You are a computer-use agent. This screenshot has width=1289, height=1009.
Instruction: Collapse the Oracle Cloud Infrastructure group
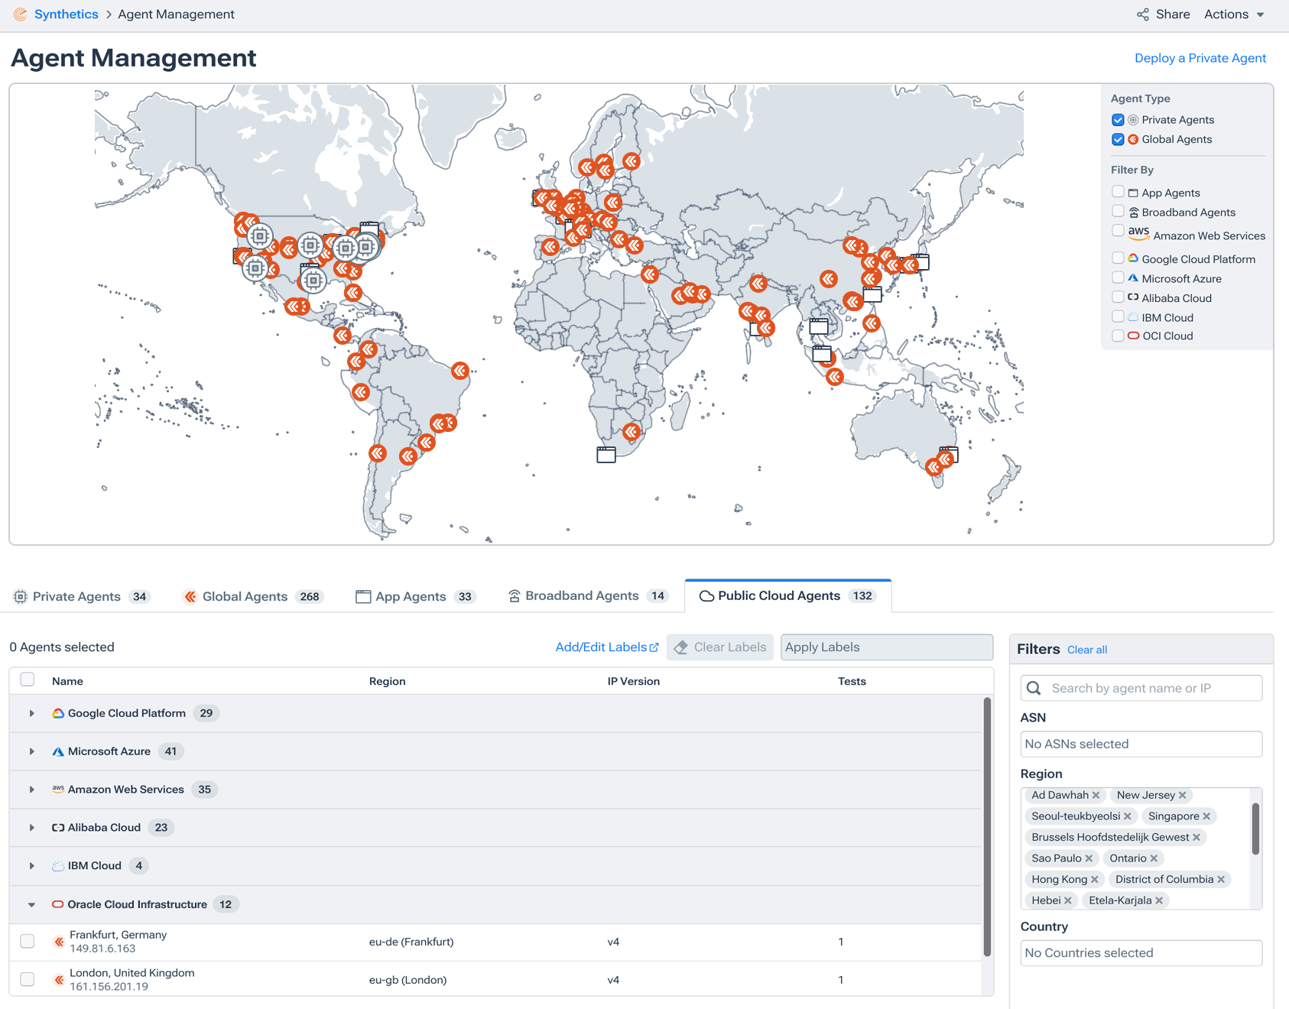(31, 904)
